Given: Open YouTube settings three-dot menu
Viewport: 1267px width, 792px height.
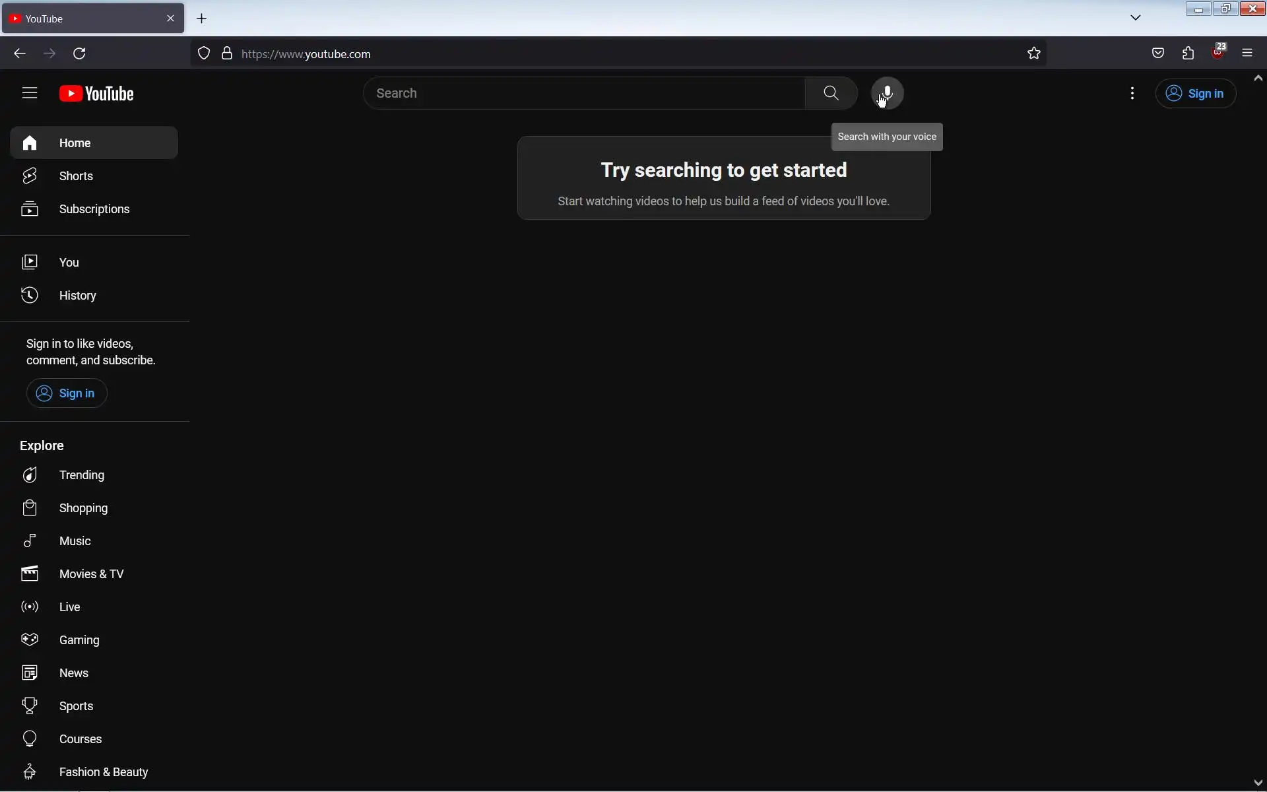Looking at the screenshot, I should (1132, 93).
